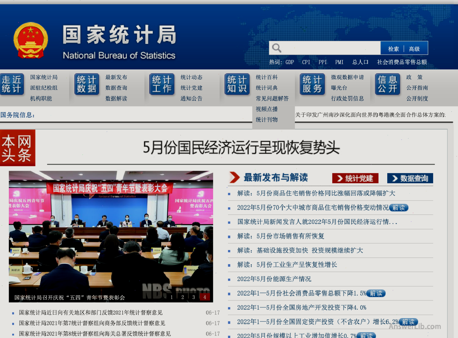
Task: Click 解读 tag for 社会消费品零售总额下降1.5%
Action: click(x=376, y=293)
